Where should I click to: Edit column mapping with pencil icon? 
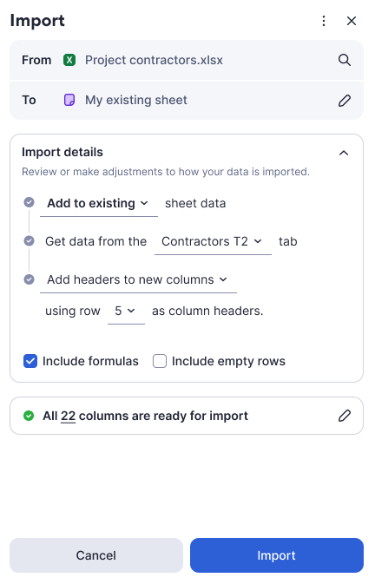[x=345, y=416]
